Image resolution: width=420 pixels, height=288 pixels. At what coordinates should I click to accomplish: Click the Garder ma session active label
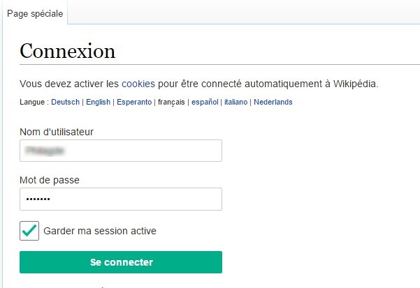point(100,231)
